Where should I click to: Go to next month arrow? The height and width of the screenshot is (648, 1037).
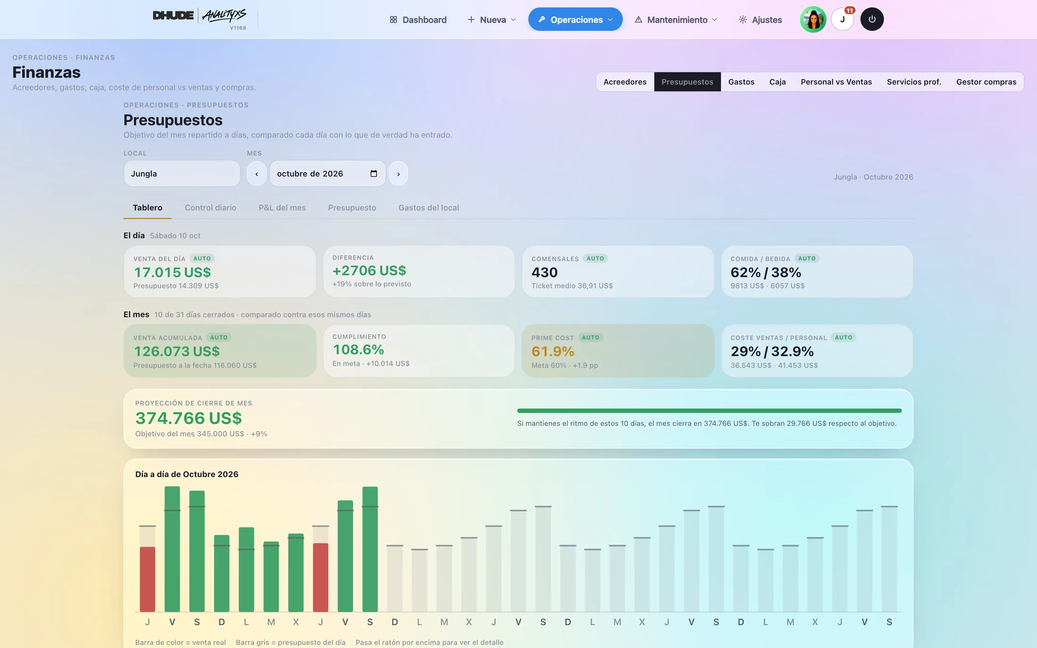pyautogui.click(x=398, y=173)
